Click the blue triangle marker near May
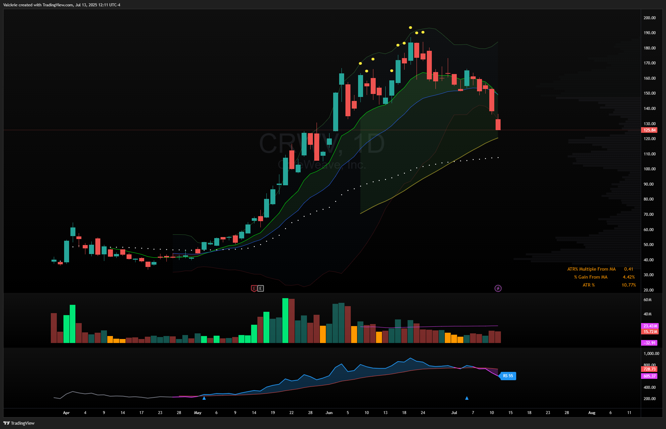The image size is (666, 429). coord(204,398)
